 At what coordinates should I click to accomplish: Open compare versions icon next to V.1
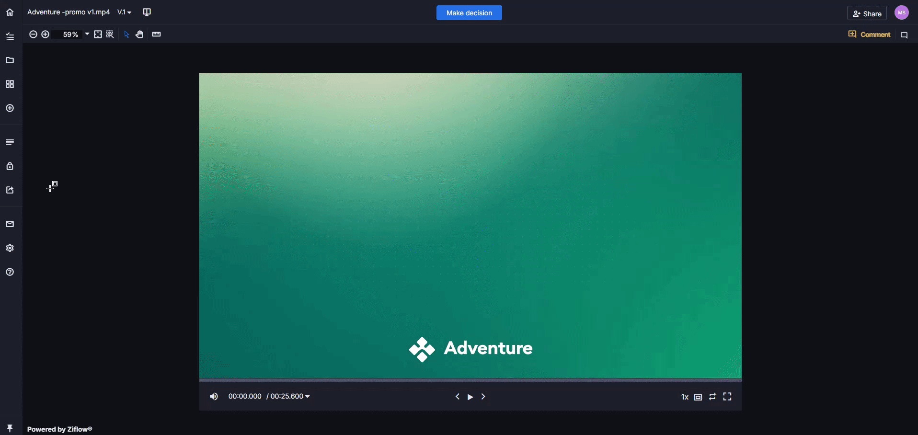tap(147, 12)
